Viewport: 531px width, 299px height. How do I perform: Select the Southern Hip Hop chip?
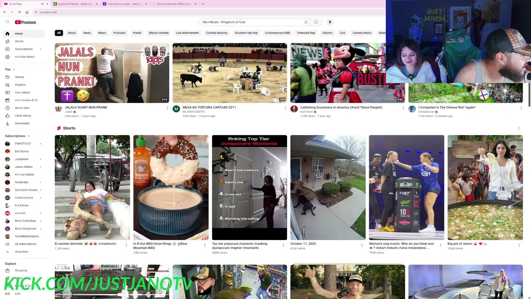click(x=246, y=33)
